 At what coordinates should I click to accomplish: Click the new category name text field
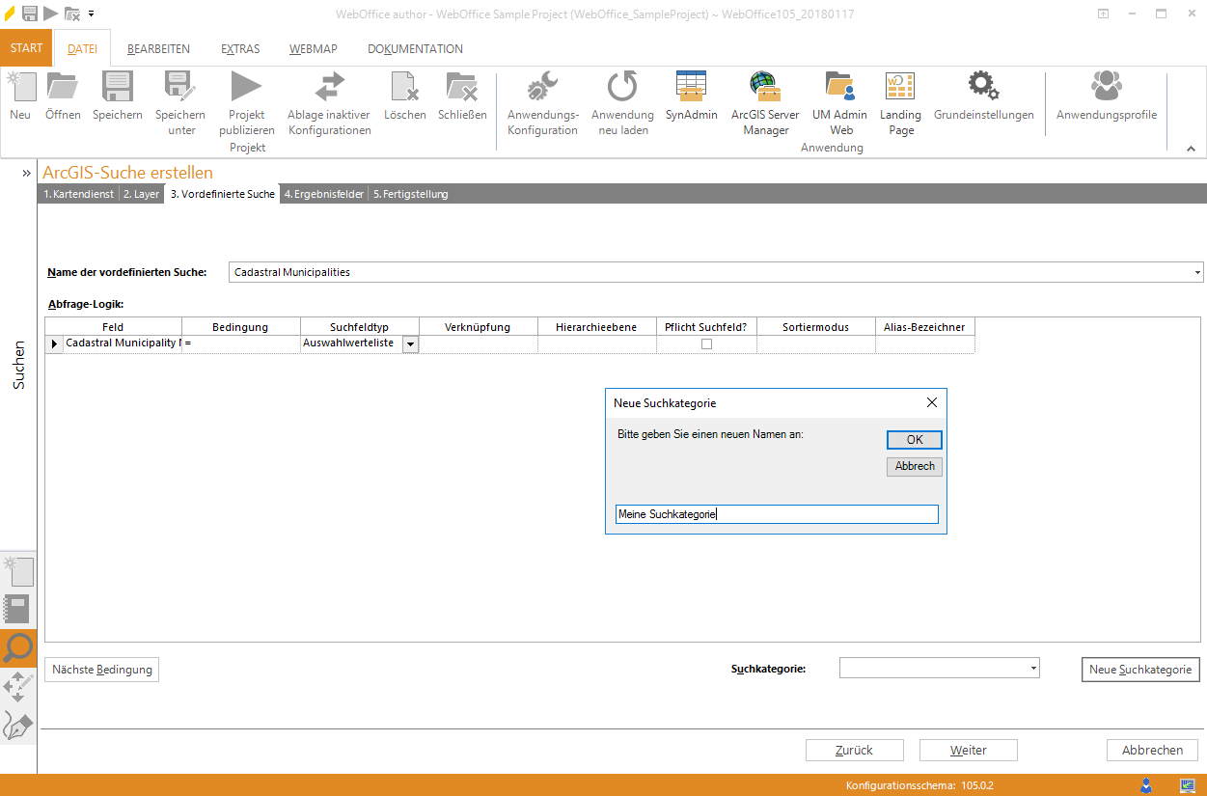(x=776, y=514)
